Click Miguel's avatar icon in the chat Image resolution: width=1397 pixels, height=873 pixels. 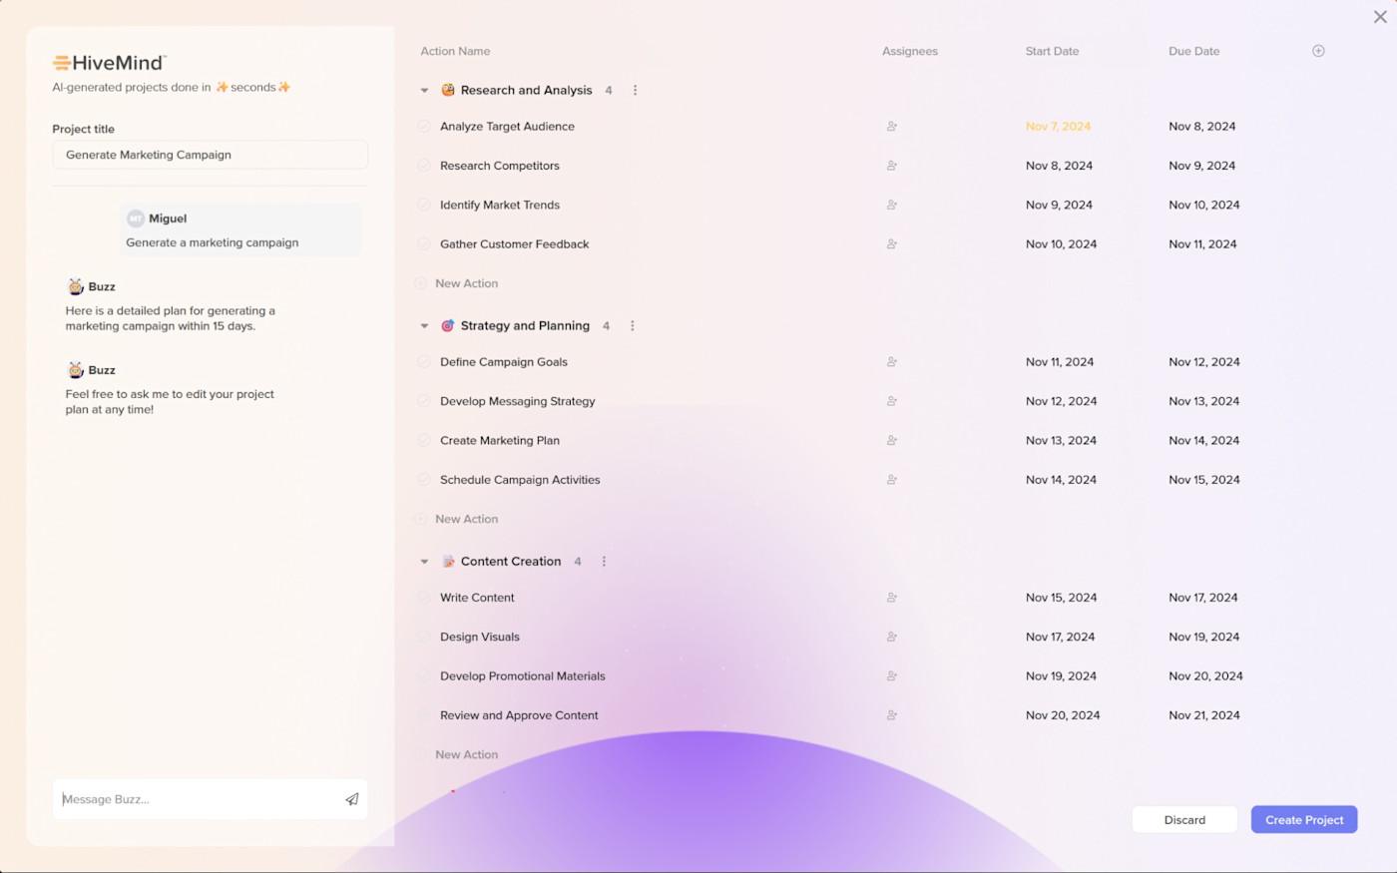tap(139, 218)
